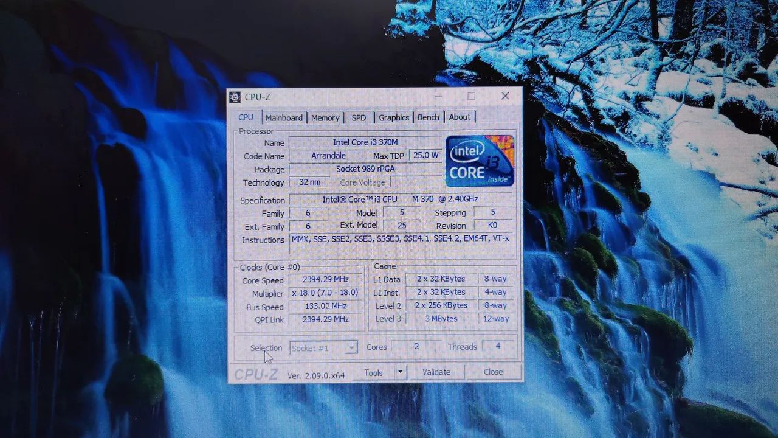Click the Technology value 32 nm
Screen dimensions: 778x438
(x=309, y=182)
